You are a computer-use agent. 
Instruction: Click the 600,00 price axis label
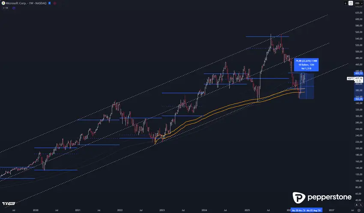tap(359, 19)
